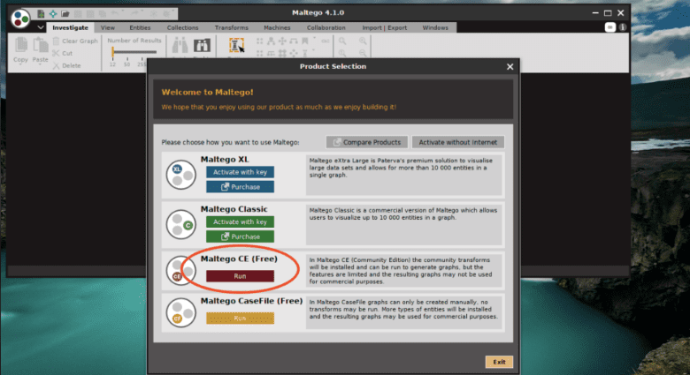Click the Copy icon in the ribbon

coord(20,48)
